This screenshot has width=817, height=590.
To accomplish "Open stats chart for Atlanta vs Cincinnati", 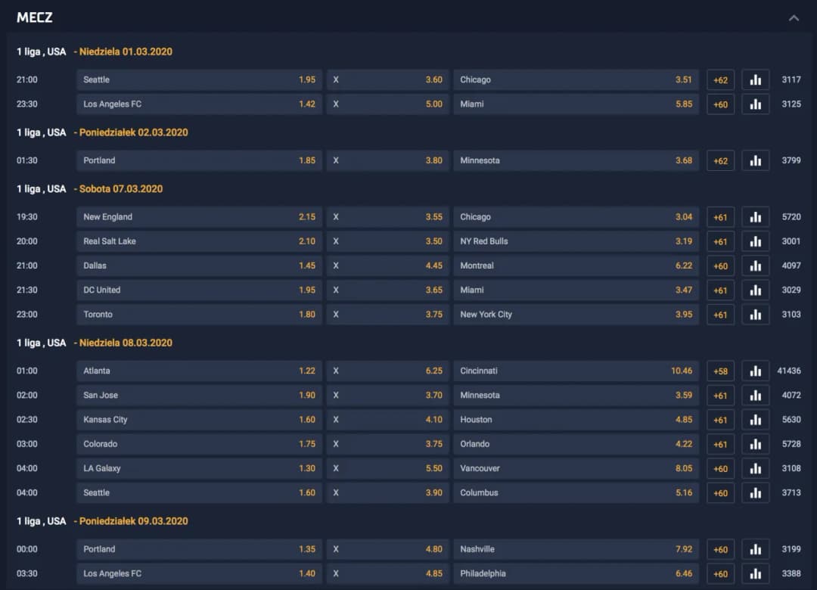I will pyautogui.click(x=755, y=371).
